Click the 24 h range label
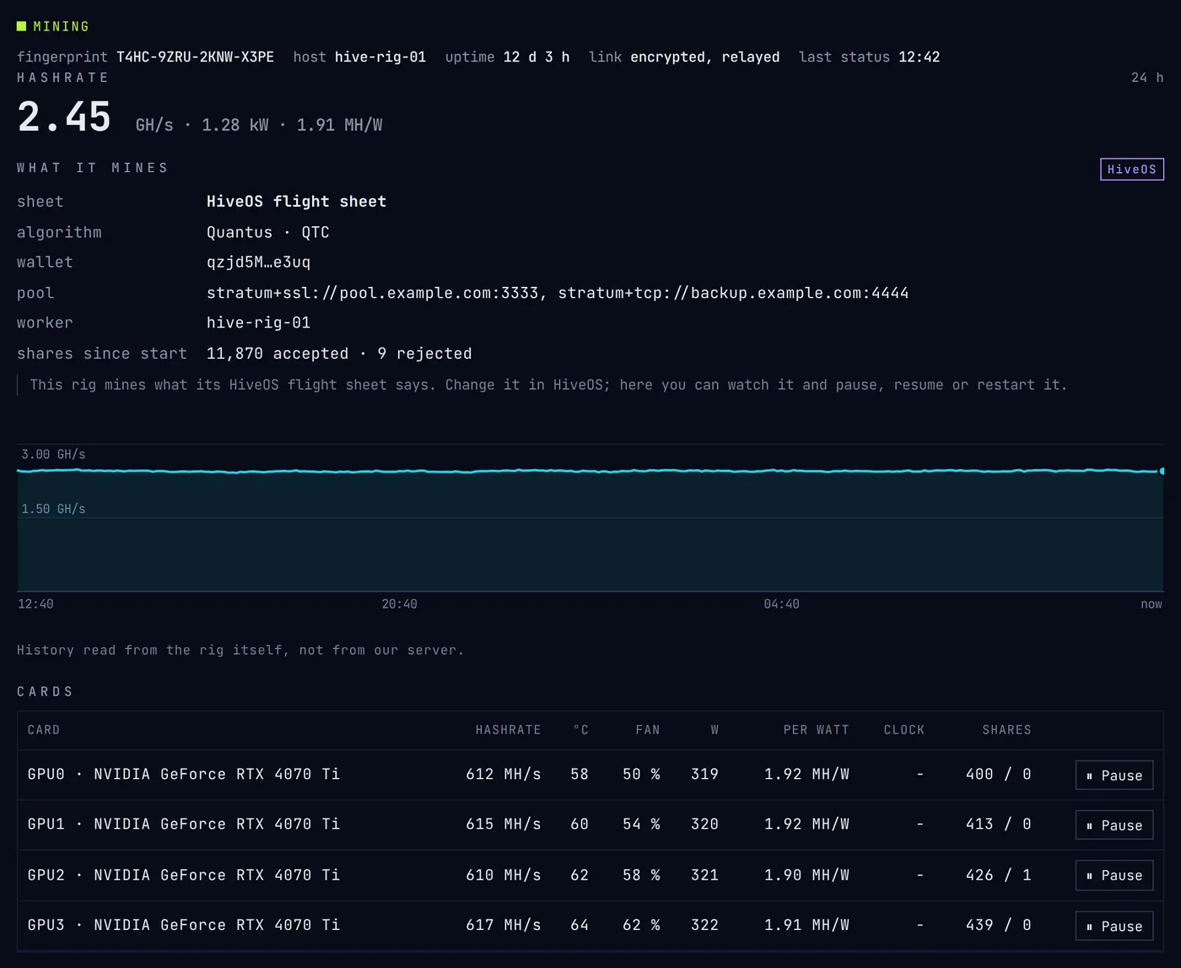Image resolution: width=1181 pixels, height=968 pixels. [x=1147, y=78]
